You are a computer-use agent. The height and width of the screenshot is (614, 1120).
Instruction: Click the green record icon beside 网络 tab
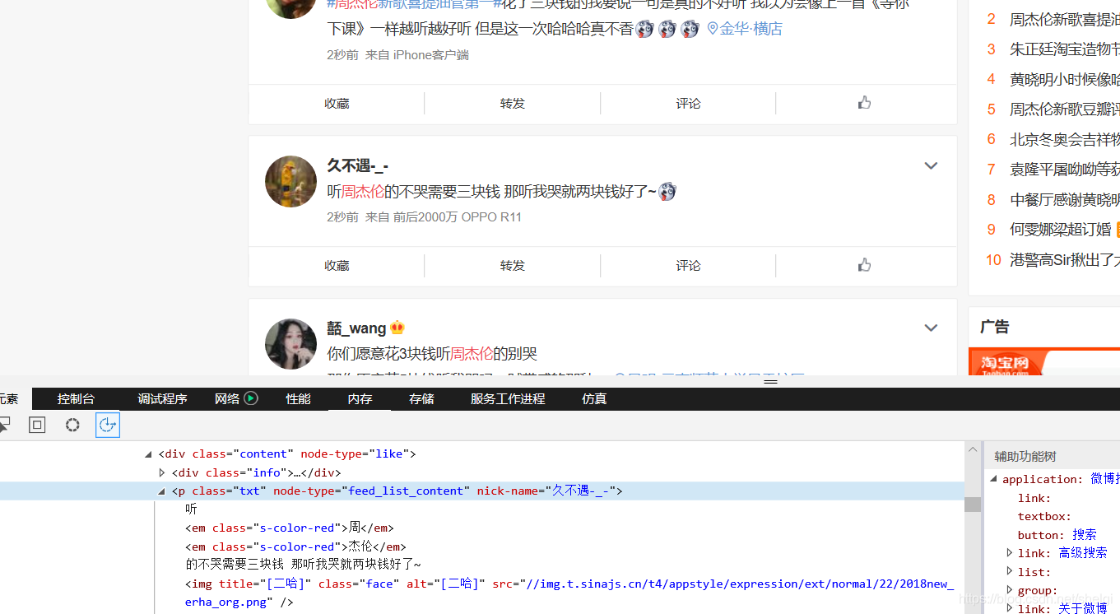pos(252,398)
